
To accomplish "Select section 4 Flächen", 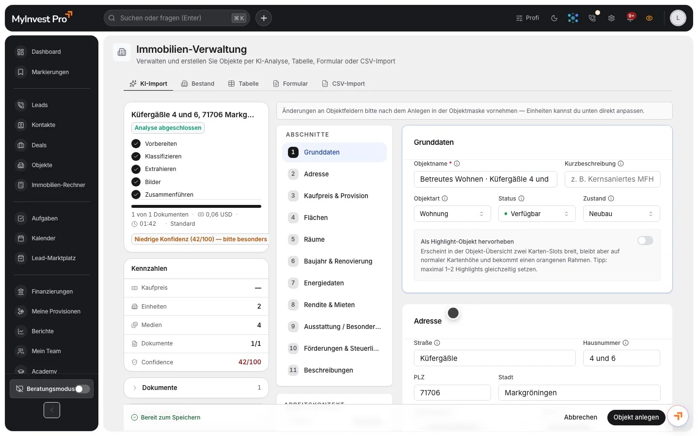I will pyautogui.click(x=334, y=218).
